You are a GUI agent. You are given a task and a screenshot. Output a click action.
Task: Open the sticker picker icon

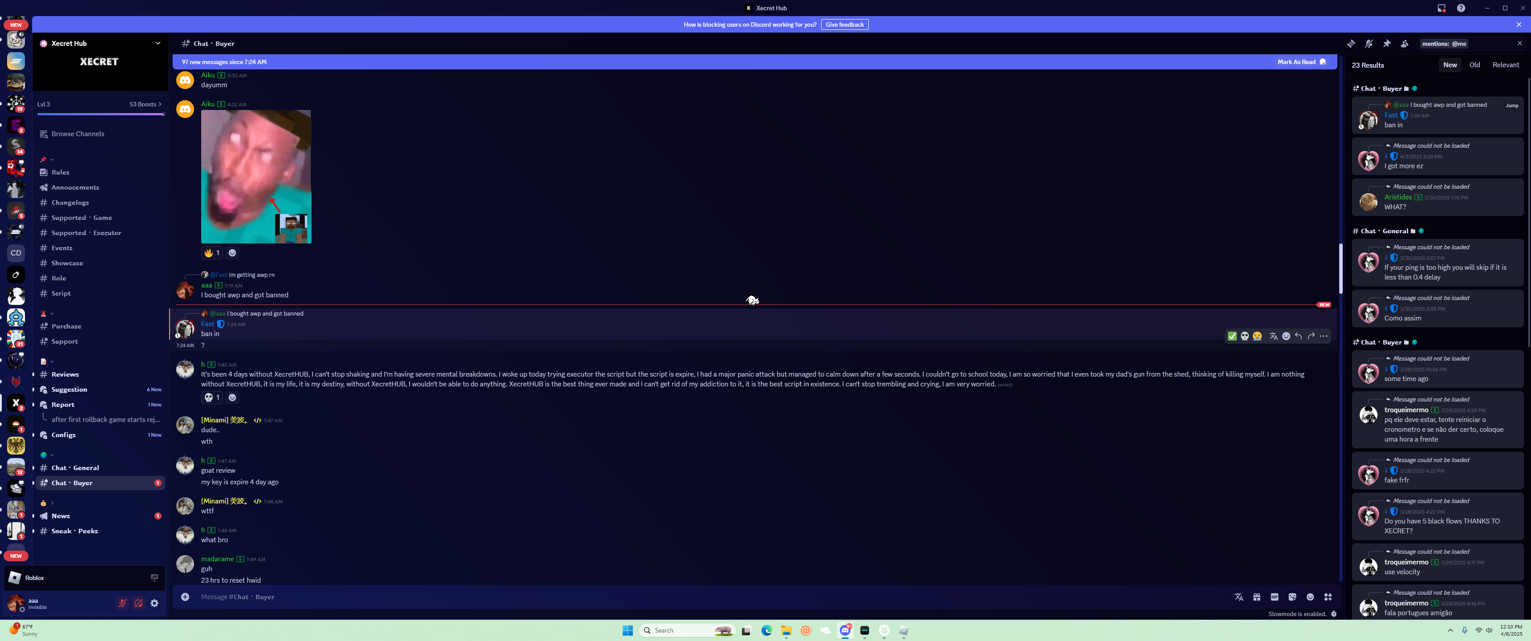coord(1292,597)
